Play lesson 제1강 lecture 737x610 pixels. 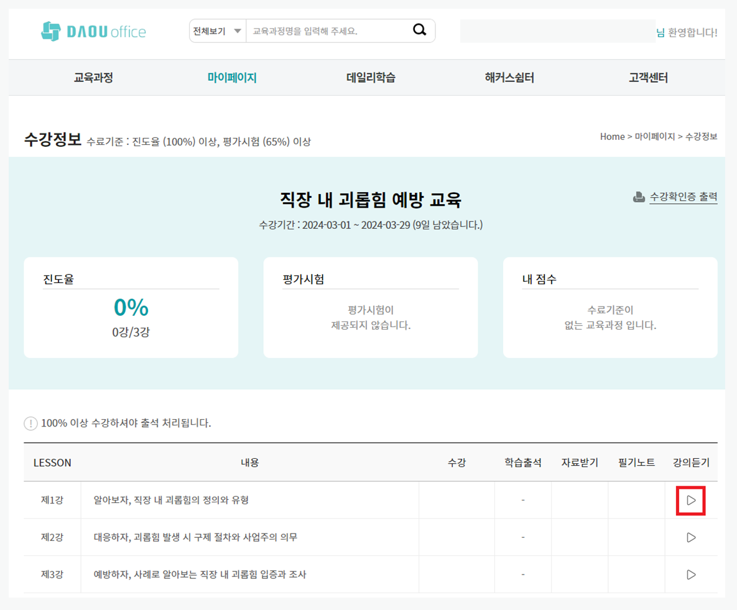(x=690, y=501)
